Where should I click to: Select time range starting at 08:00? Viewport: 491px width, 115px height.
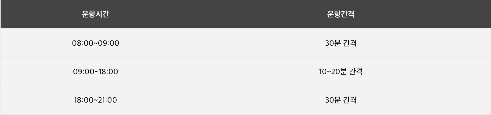pyautogui.click(x=96, y=43)
